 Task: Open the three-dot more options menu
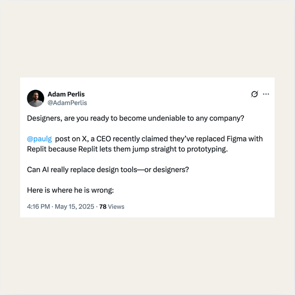click(266, 94)
